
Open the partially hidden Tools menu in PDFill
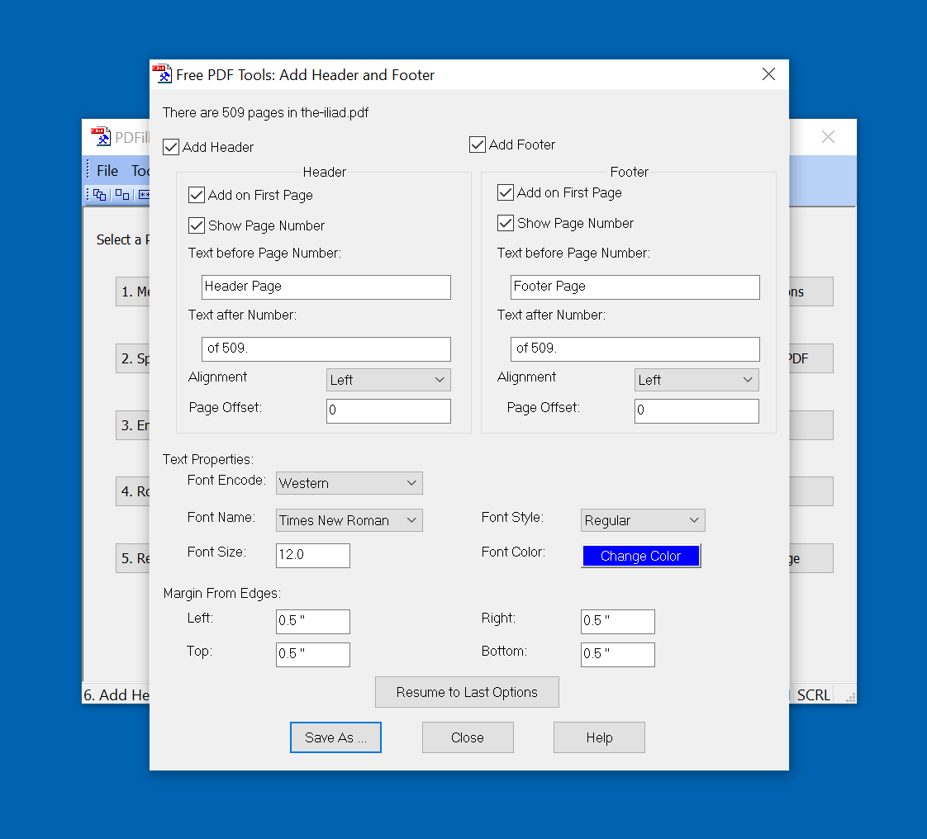coord(140,171)
